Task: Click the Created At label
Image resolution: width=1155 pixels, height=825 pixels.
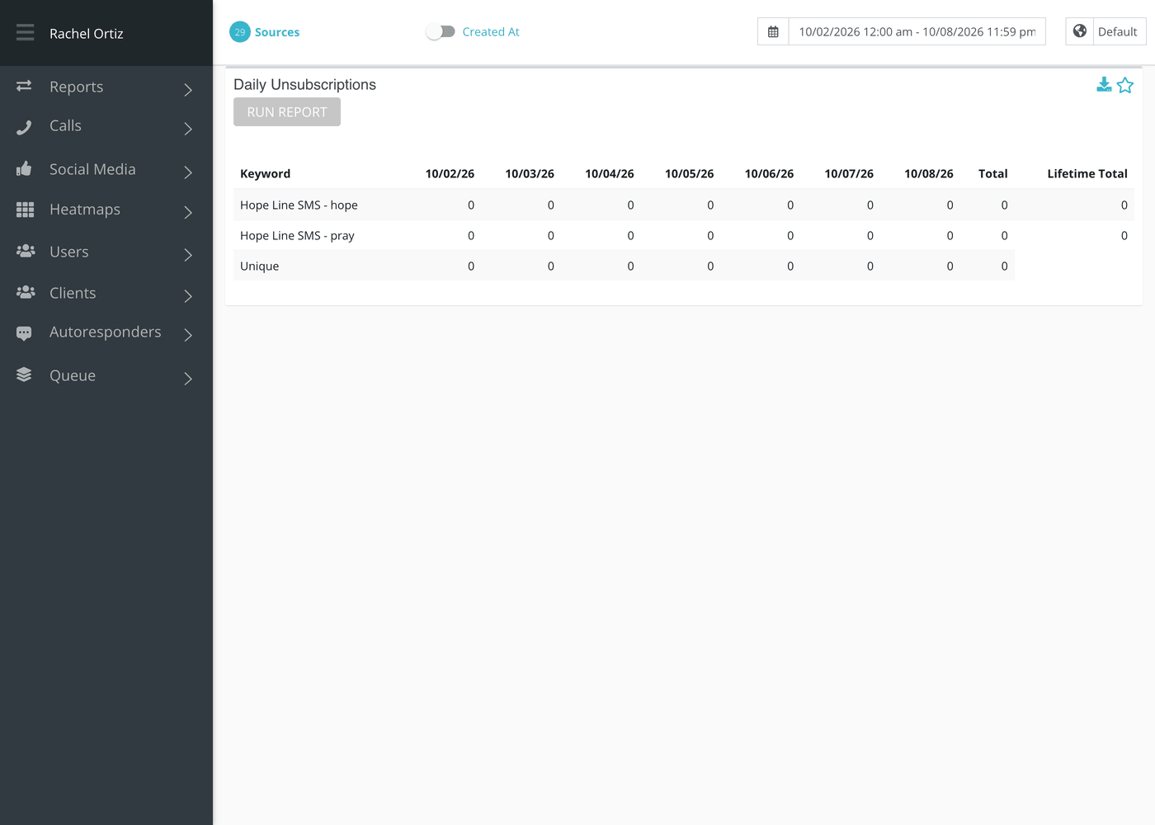Action: click(x=491, y=31)
